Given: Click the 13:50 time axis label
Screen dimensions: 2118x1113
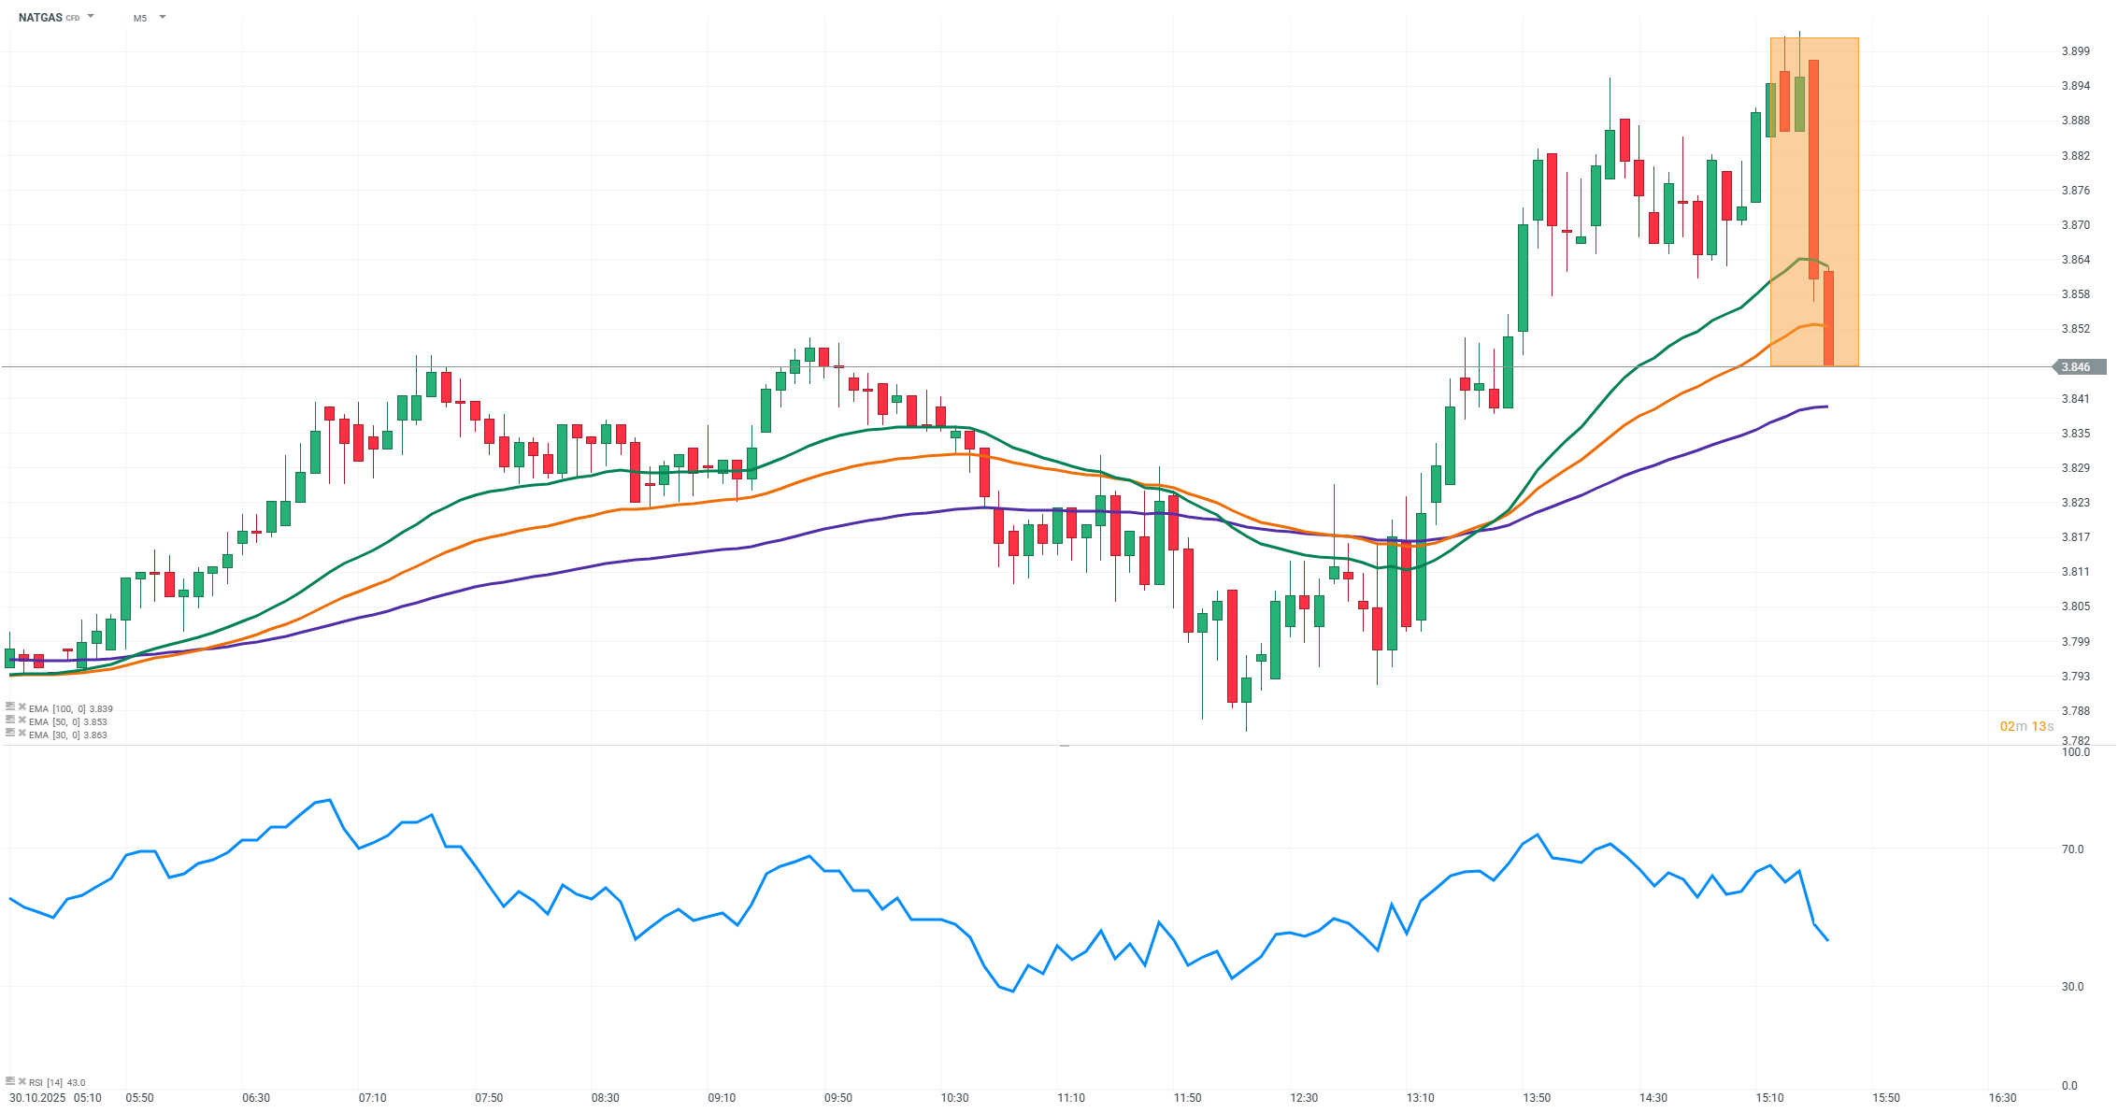Looking at the screenshot, I should 1537,1097.
